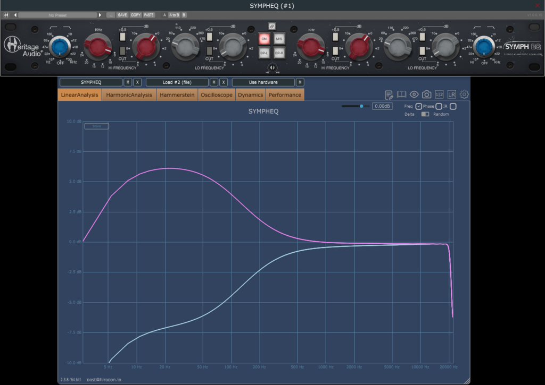
Task: Click the 1|2 channel compare icon
Action: pyautogui.click(x=439, y=95)
